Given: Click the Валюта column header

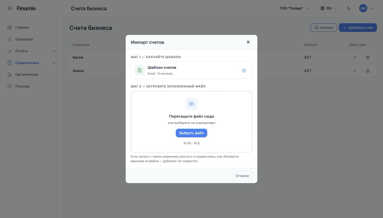Looking at the screenshot, I should 311,45.
